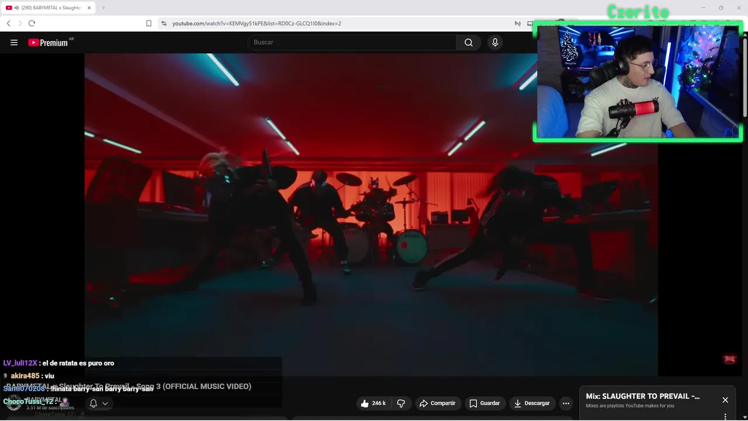This screenshot has height=421, width=748.
Task: Start voice search with the microphone
Action: pyautogui.click(x=495, y=42)
